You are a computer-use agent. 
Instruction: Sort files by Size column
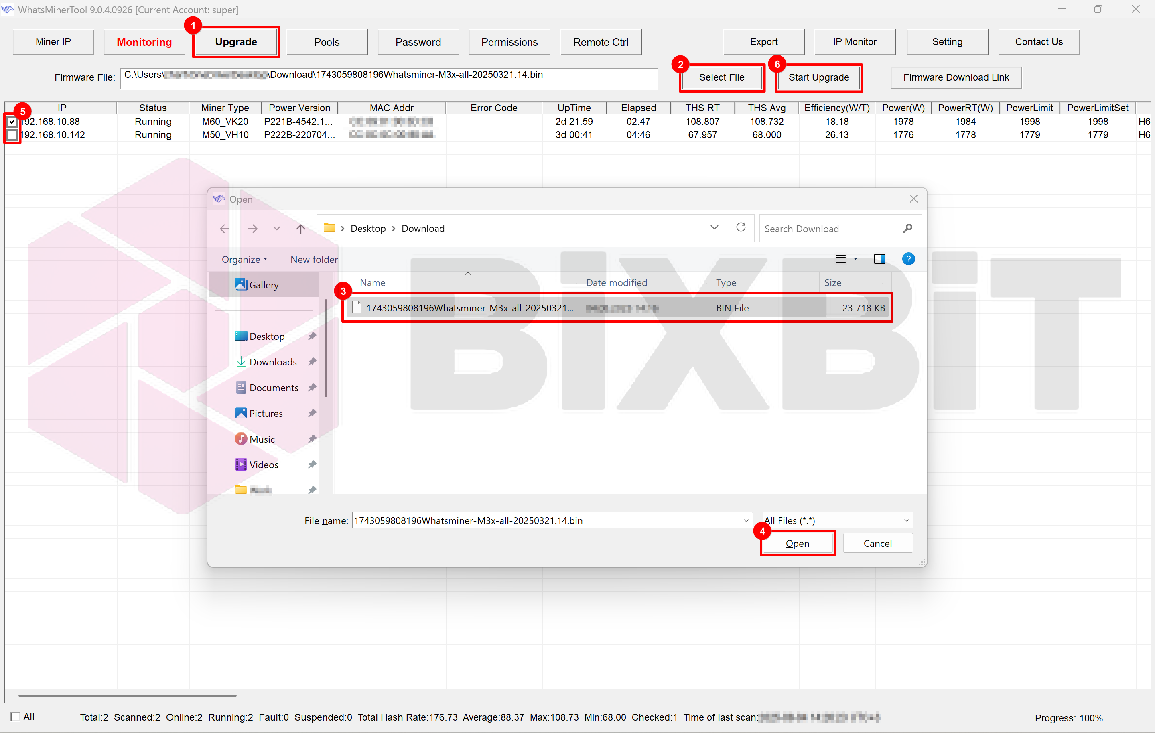[x=833, y=283]
